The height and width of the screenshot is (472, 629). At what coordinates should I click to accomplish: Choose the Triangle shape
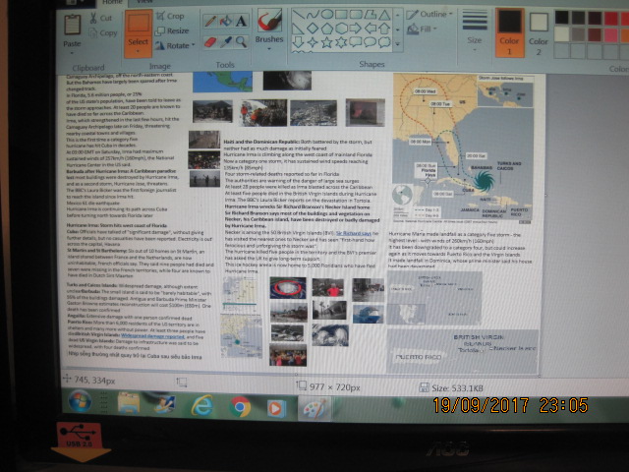pos(384,16)
